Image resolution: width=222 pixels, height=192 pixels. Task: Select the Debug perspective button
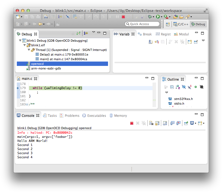(x=198, y=24)
